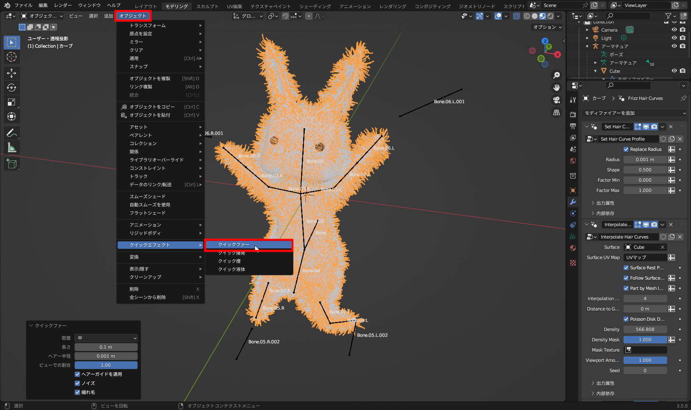Remove Cube from the Surface field

[x=663, y=247]
